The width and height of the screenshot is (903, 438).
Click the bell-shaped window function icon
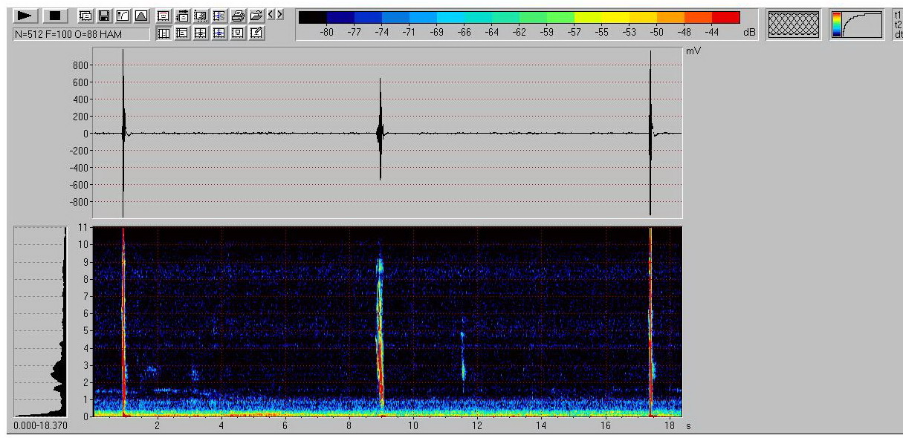tap(141, 16)
